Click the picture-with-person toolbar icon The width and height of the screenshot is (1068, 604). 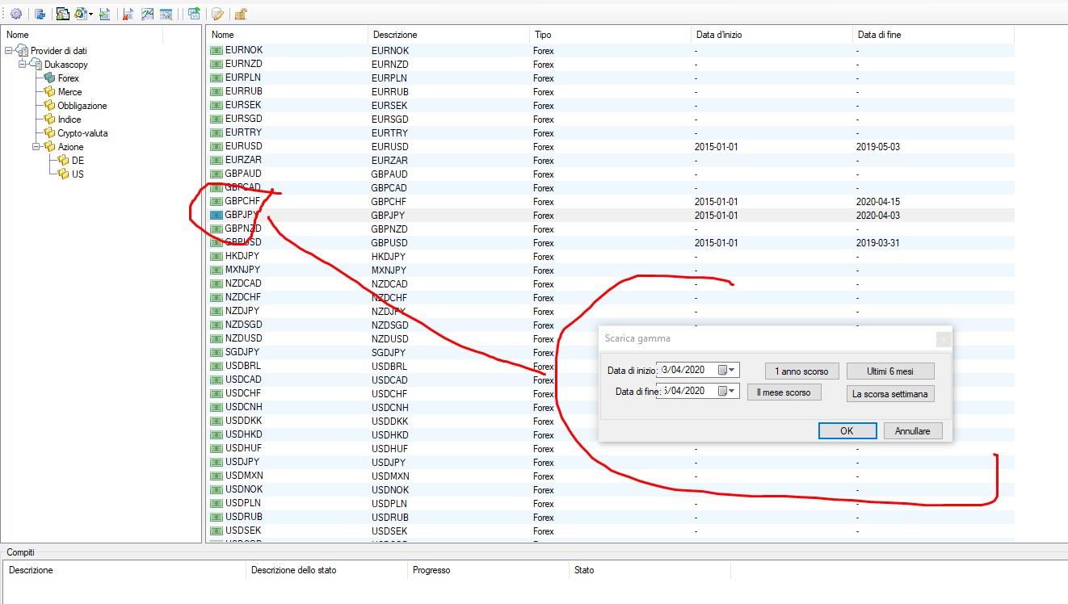[63, 14]
